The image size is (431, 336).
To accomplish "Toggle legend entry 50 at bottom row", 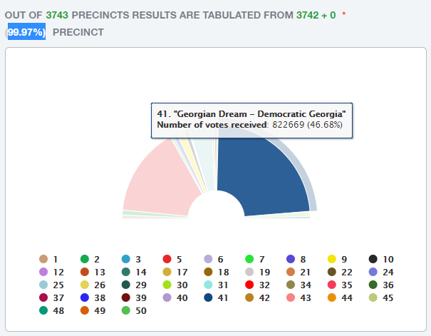I will pos(126,310).
